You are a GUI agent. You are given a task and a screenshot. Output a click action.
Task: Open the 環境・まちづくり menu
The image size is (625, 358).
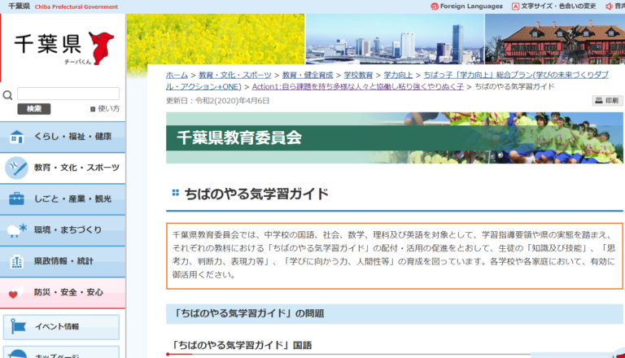(x=63, y=230)
